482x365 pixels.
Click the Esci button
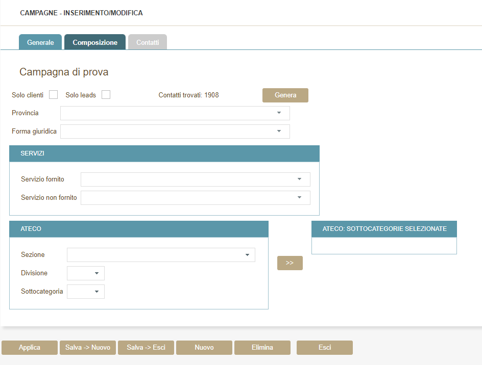click(325, 348)
